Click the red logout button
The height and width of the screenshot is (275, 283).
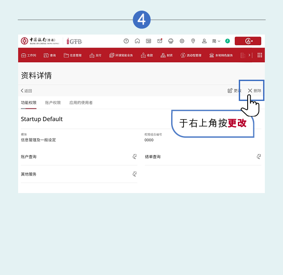click(248, 41)
